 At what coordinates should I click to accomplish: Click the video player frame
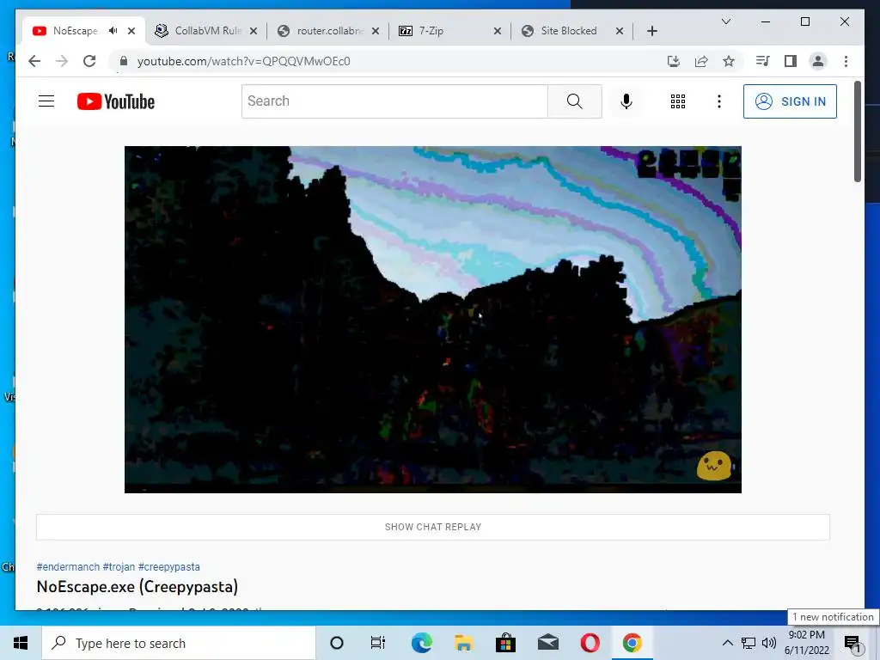click(x=433, y=320)
